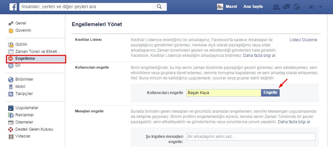Click the Engelle button
333x147 pixels.
(270, 93)
